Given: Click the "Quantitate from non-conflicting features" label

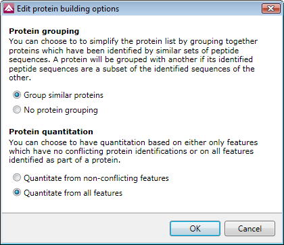Looking at the screenshot, I should pos(96,178).
